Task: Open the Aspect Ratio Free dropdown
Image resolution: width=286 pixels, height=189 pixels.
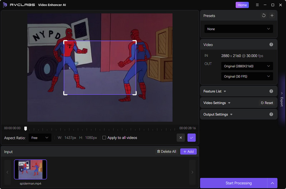Action: [40, 138]
